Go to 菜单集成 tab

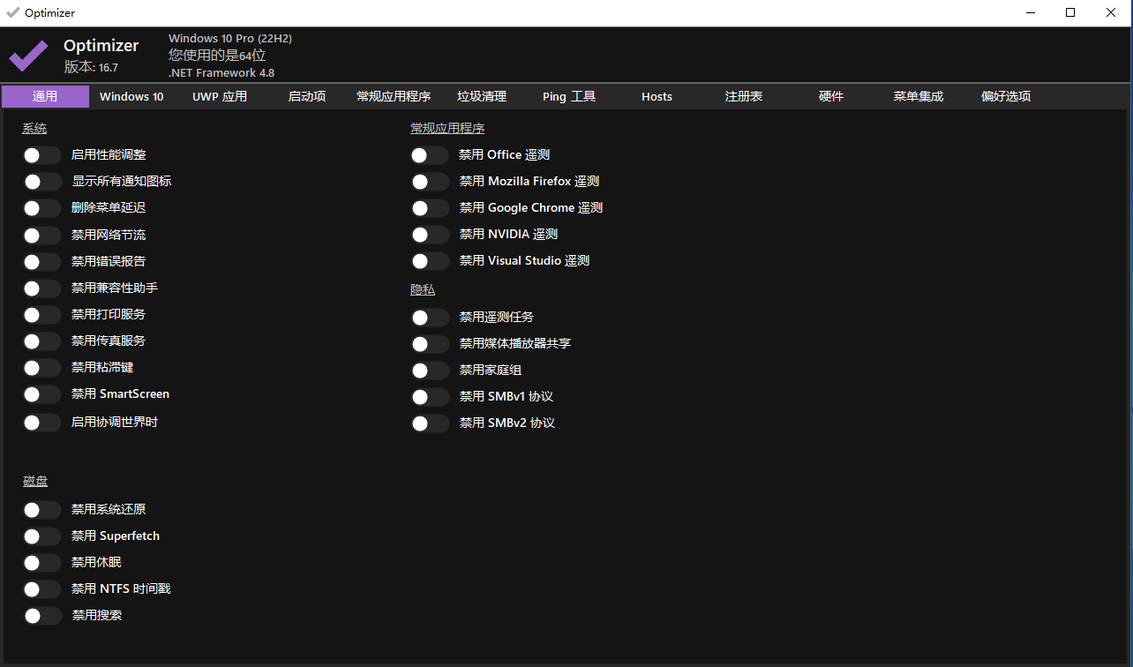tap(919, 97)
